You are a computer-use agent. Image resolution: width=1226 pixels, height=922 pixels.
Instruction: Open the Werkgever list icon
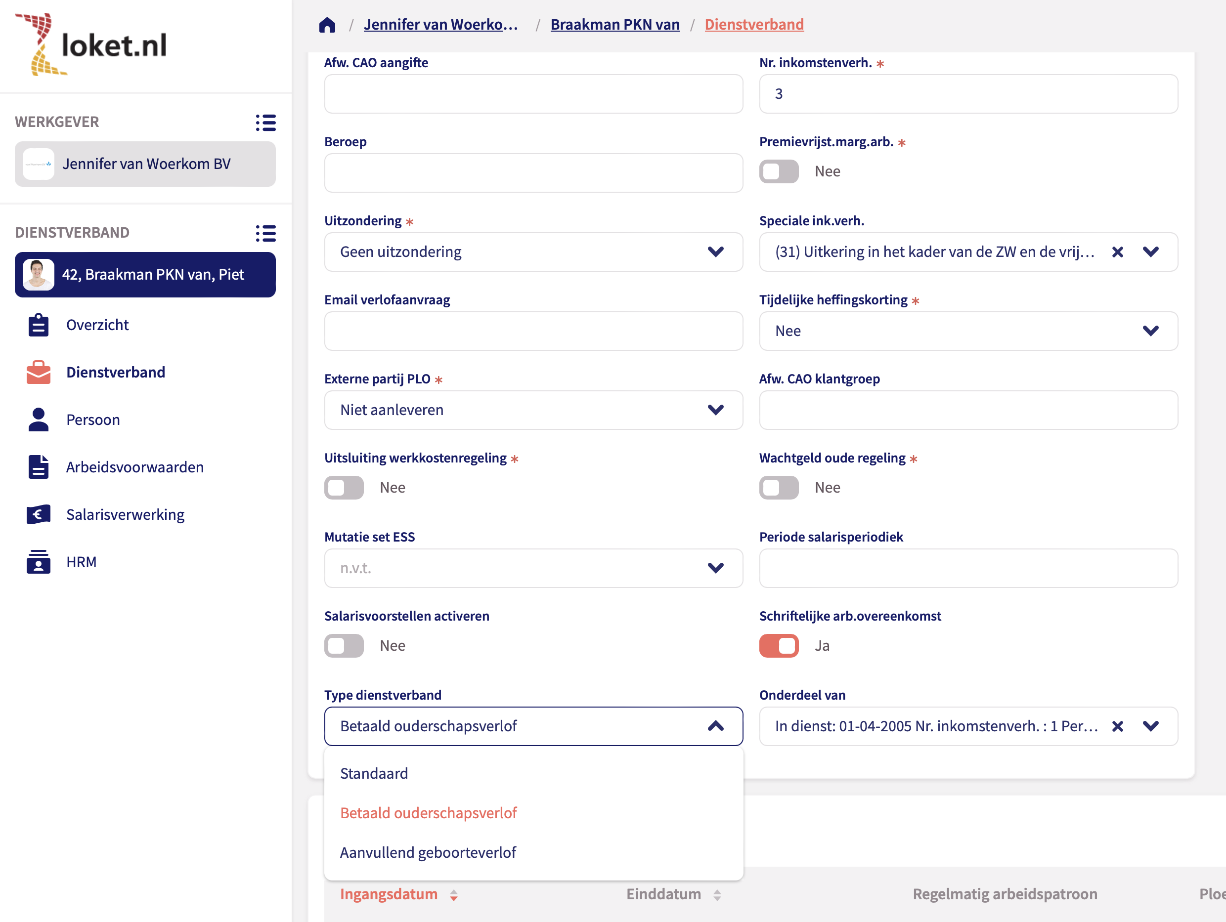pos(266,123)
